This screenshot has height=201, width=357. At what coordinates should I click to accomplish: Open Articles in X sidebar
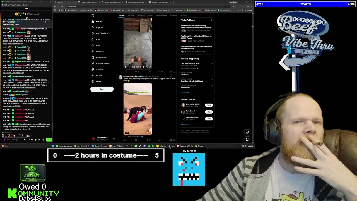(x=97, y=70)
